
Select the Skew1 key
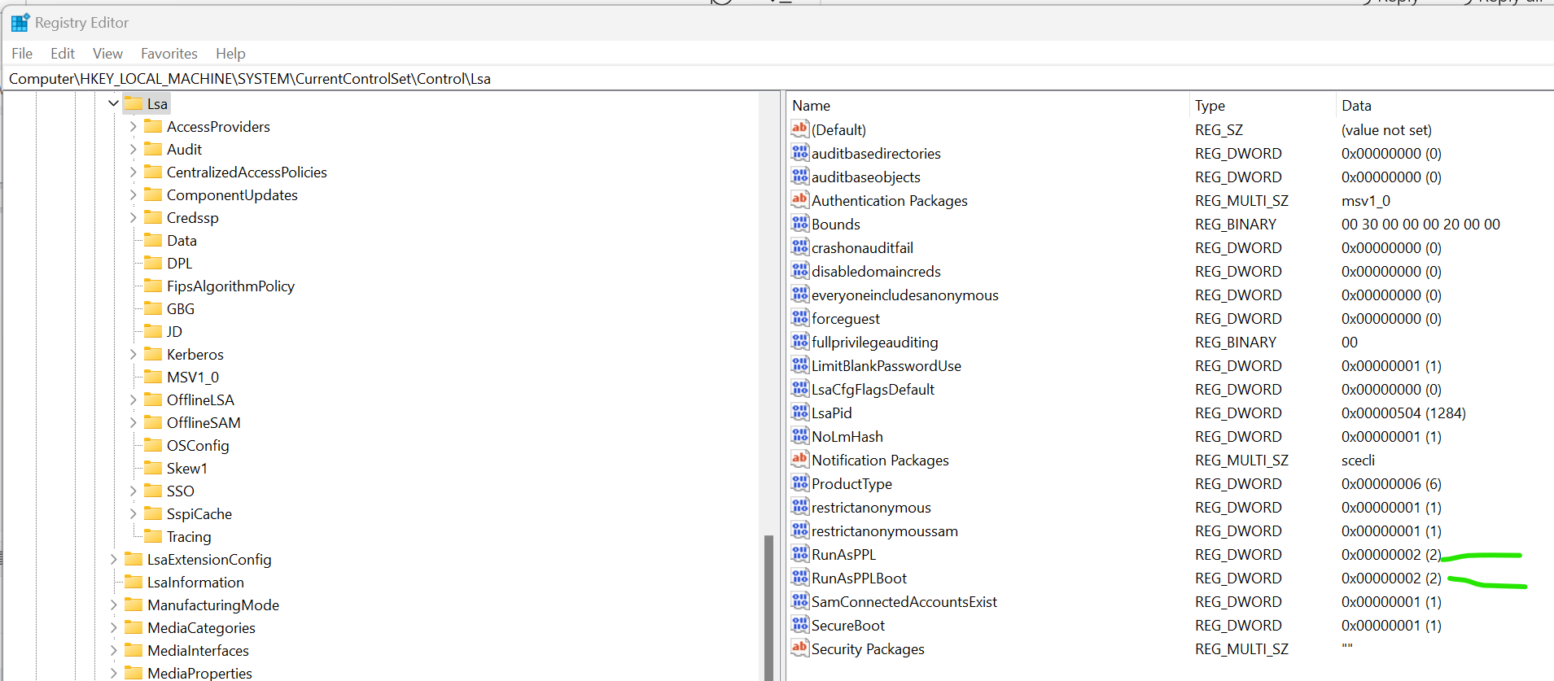[x=187, y=468]
